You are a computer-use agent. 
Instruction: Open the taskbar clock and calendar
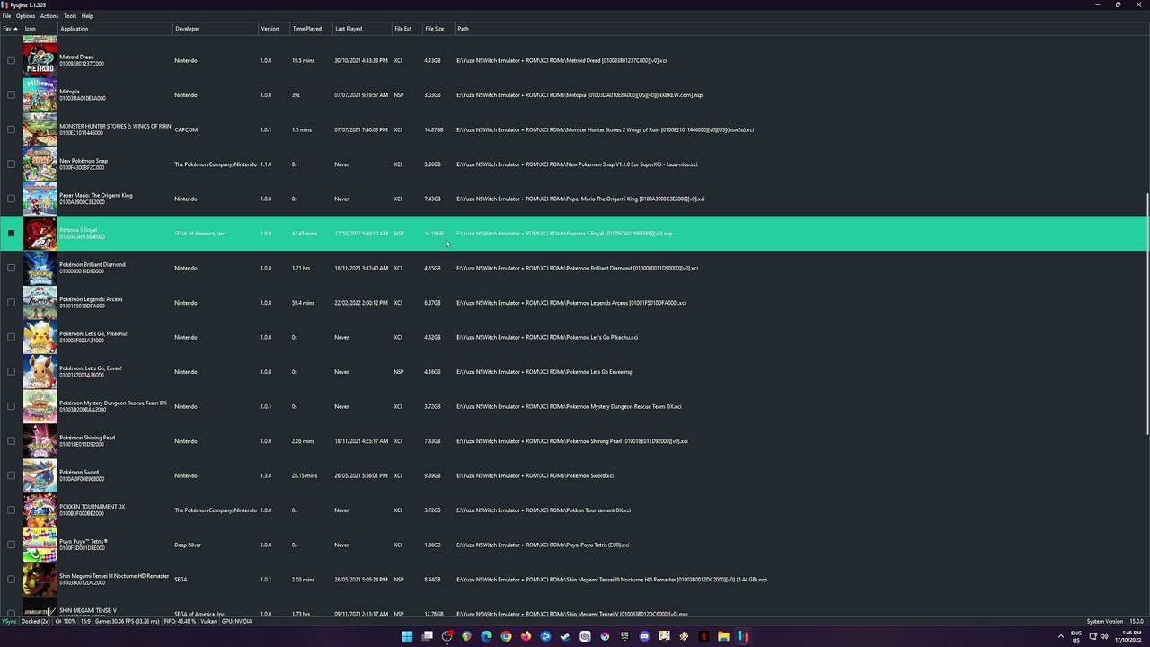click(x=1129, y=636)
